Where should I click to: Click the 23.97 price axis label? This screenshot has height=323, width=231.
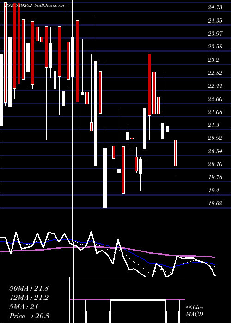(215, 34)
